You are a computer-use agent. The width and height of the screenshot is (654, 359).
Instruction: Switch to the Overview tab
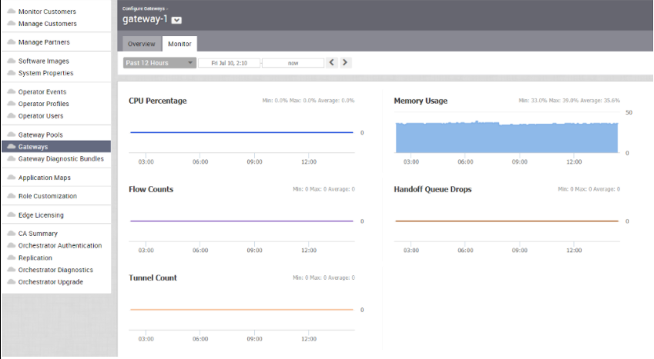(141, 44)
